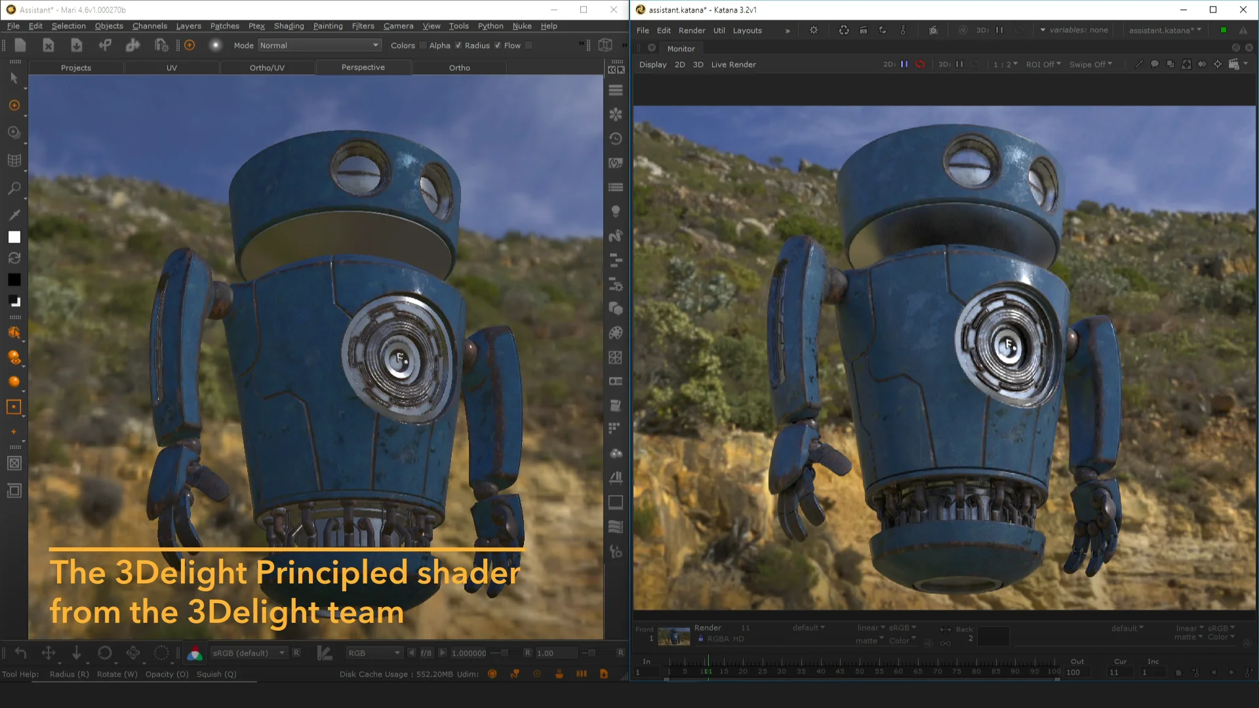
Task: Click the gear settings icon in Katana toolbar
Action: click(813, 30)
